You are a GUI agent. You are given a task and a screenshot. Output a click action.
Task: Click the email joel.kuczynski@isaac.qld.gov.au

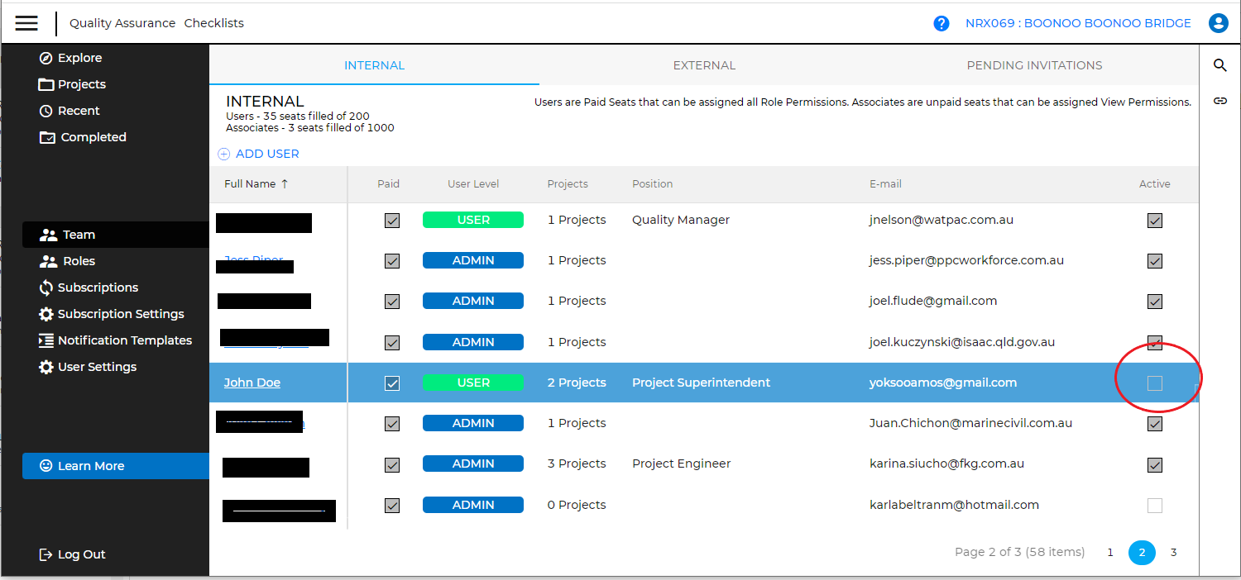pos(962,342)
